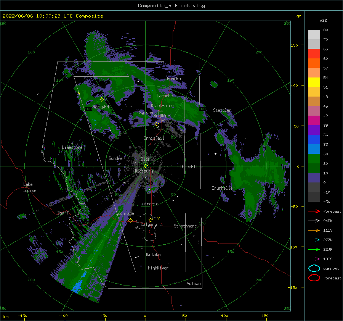
Task: Click the 80 value on the dBZ scale
Action: [325, 30]
